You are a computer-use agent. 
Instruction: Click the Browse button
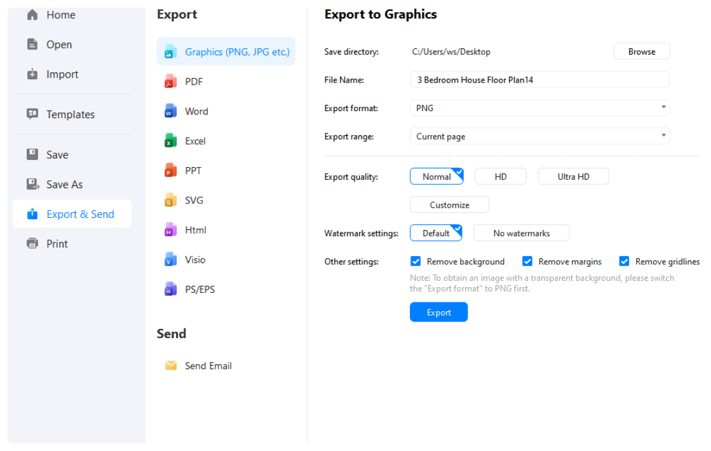[642, 51]
